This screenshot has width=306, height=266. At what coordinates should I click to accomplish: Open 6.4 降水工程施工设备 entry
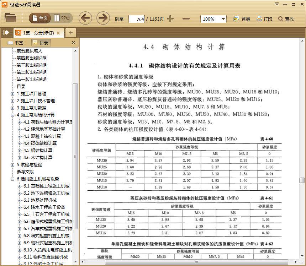click(x=44, y=207)
